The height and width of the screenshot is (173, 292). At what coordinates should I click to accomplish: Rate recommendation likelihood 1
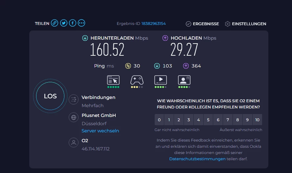coord(169,120)
